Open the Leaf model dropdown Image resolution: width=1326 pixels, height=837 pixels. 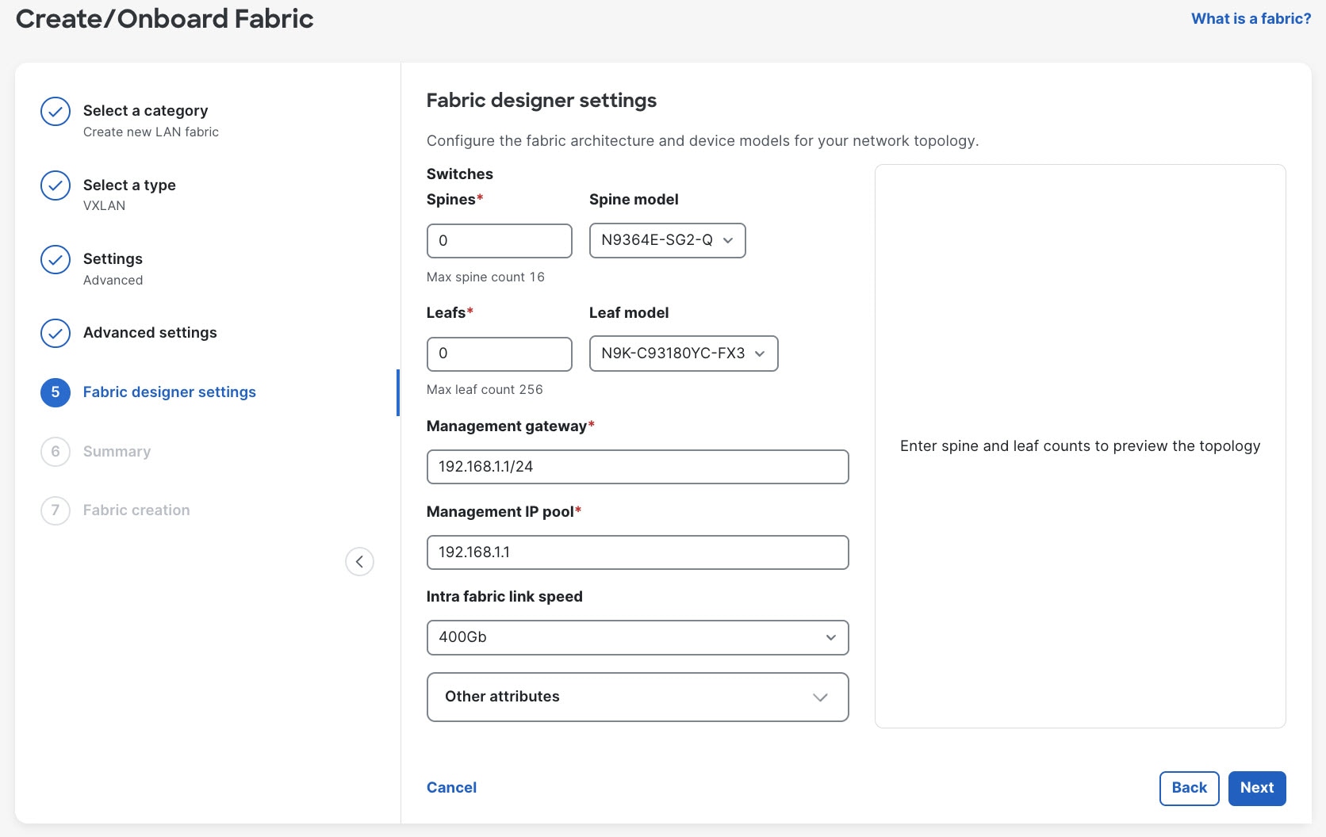(683, 354)
